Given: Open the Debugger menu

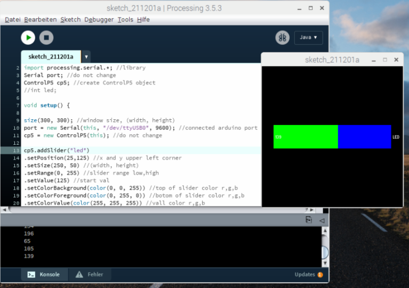Looking at the screenshot, I should (x=99, y=19).
